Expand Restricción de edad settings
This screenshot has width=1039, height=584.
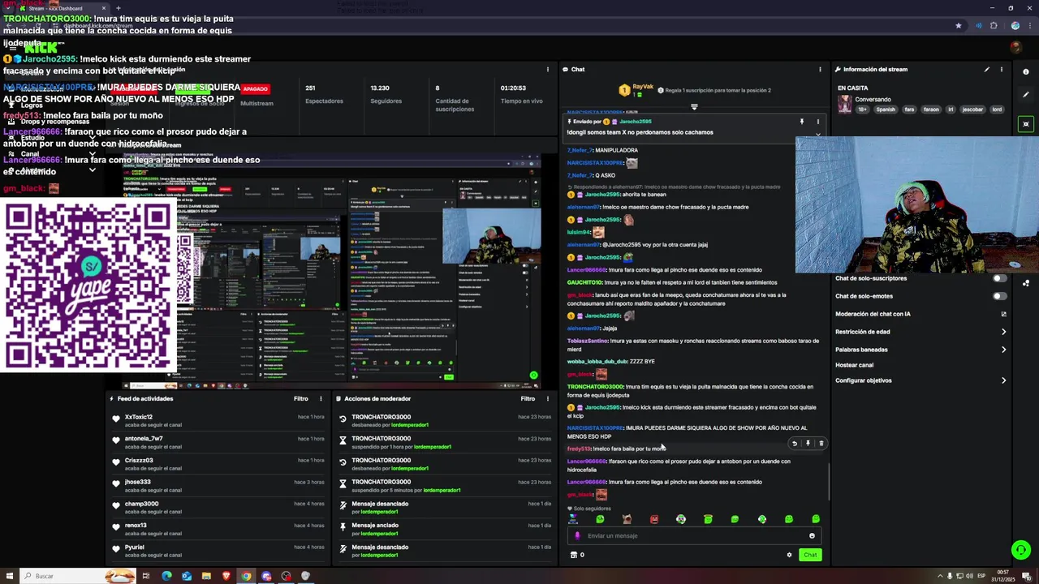pos(1003,332)
